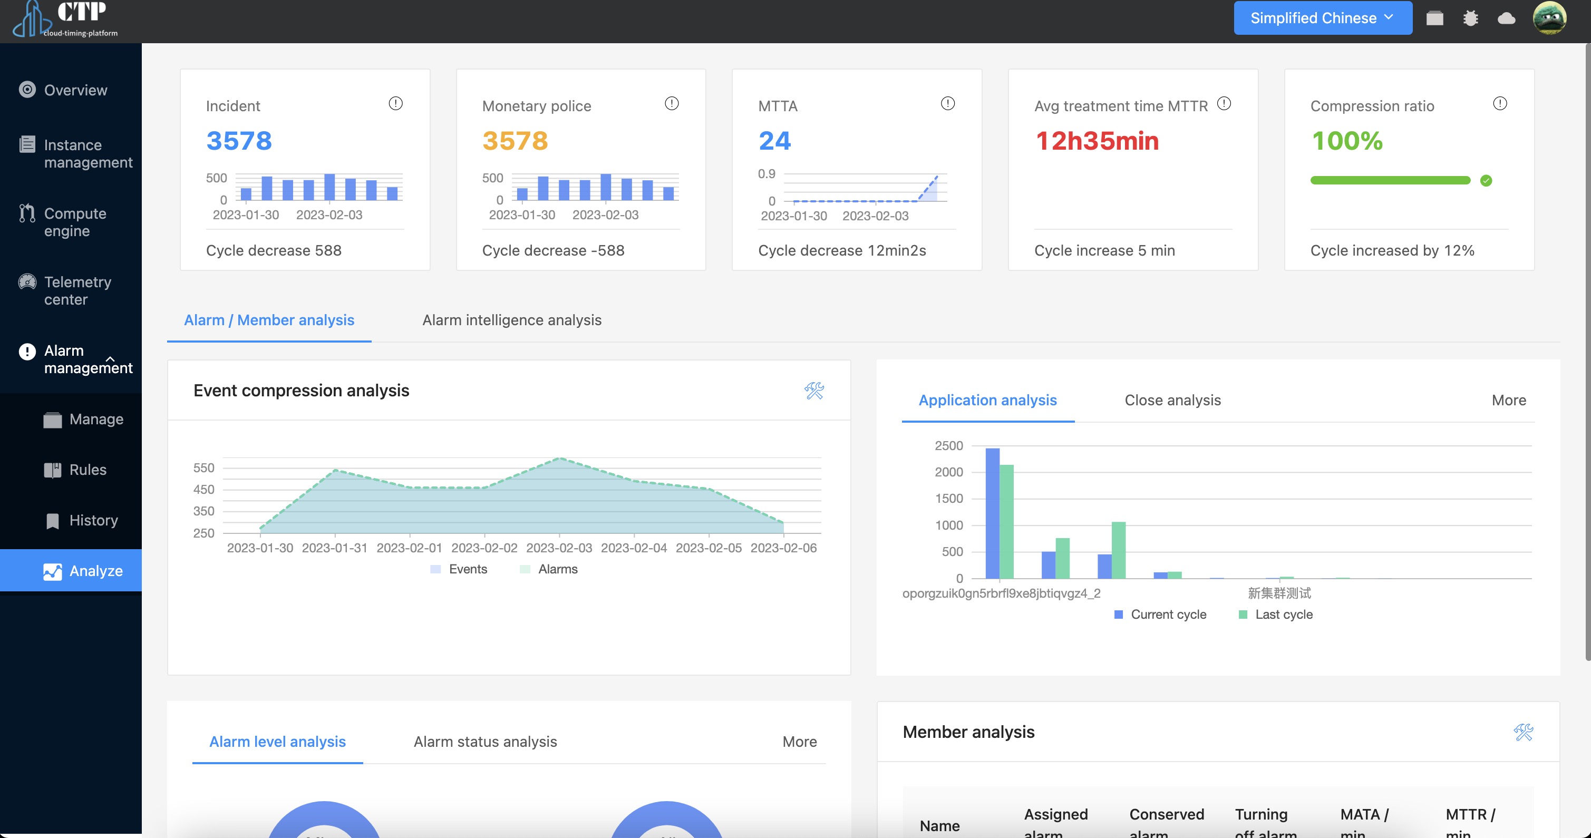Click info icon on MTTA card

point(947,103)
